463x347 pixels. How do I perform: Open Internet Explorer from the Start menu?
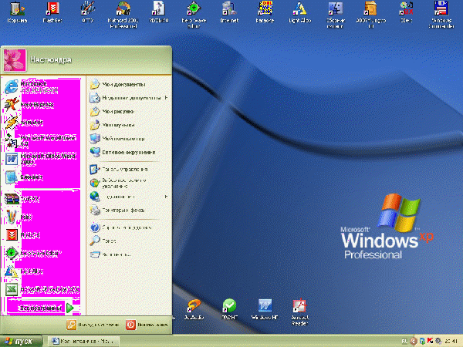pyautogui.click(x=42, y=86)
